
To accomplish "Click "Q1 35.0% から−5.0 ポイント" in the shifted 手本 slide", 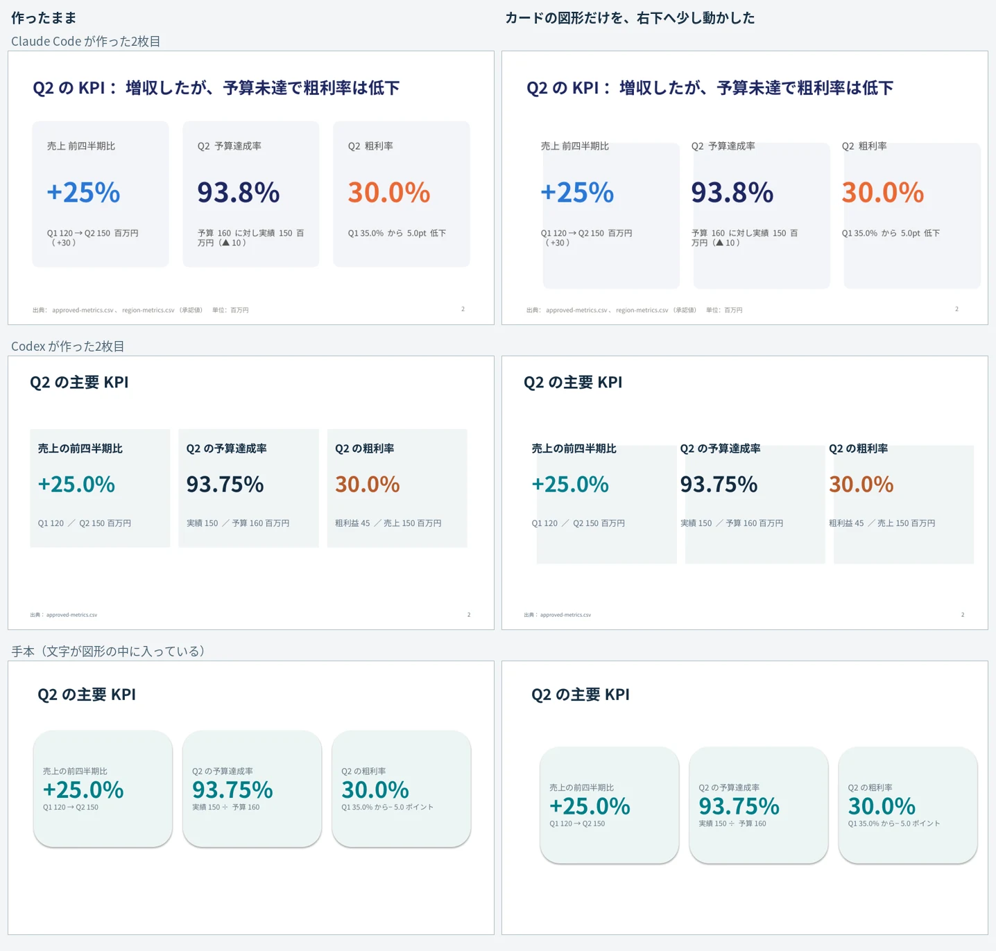I will click(x=894, y=824).
